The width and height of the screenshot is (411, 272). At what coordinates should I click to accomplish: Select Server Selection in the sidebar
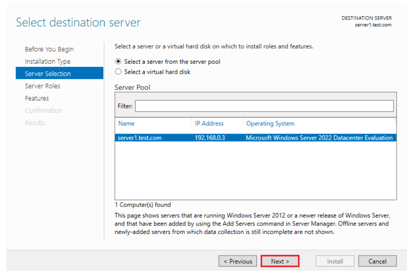(x=48, y=74)
